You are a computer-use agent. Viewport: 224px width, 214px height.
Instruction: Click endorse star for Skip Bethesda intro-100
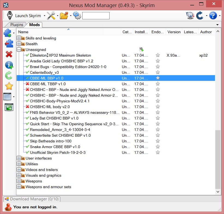158,141
